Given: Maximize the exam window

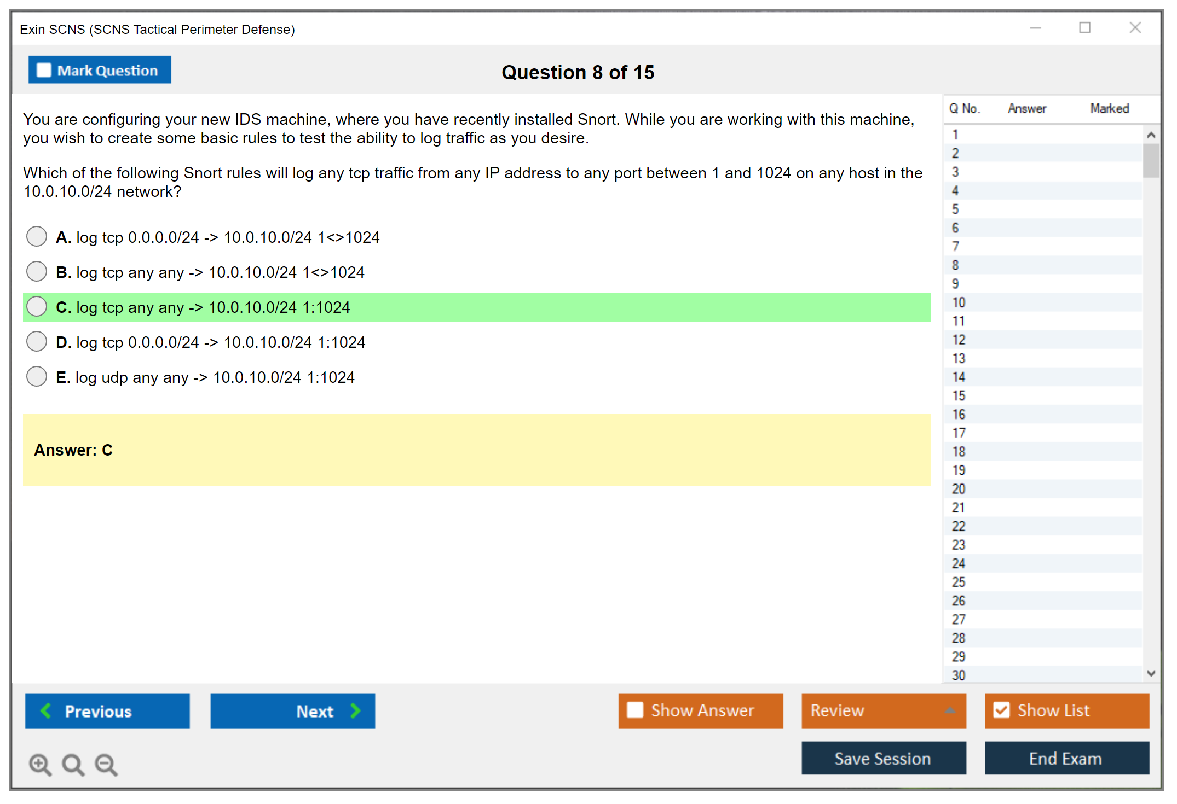Looking at the screenshot, I should click(1084, 28).
